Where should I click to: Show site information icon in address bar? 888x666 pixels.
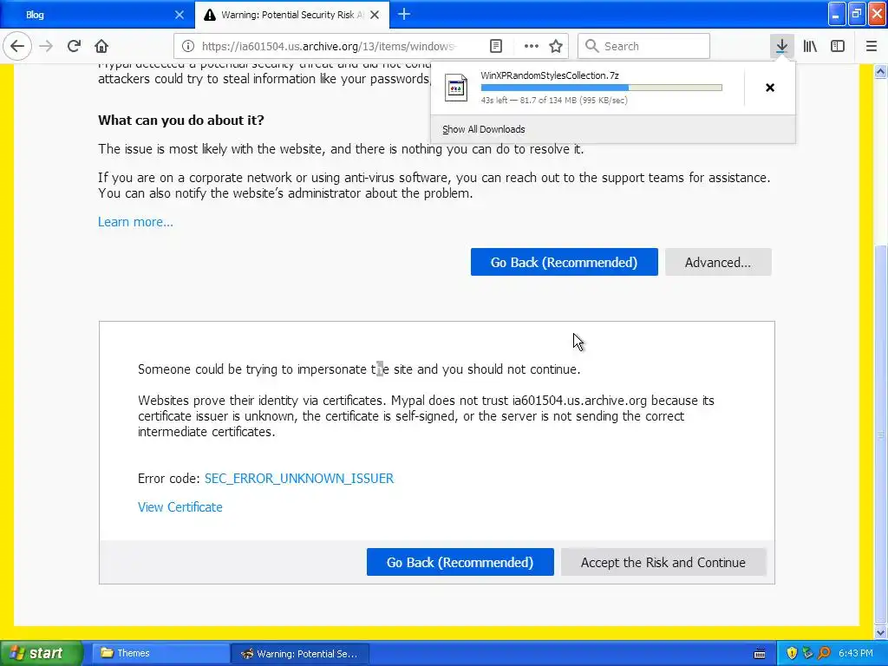tap(188, 46)
